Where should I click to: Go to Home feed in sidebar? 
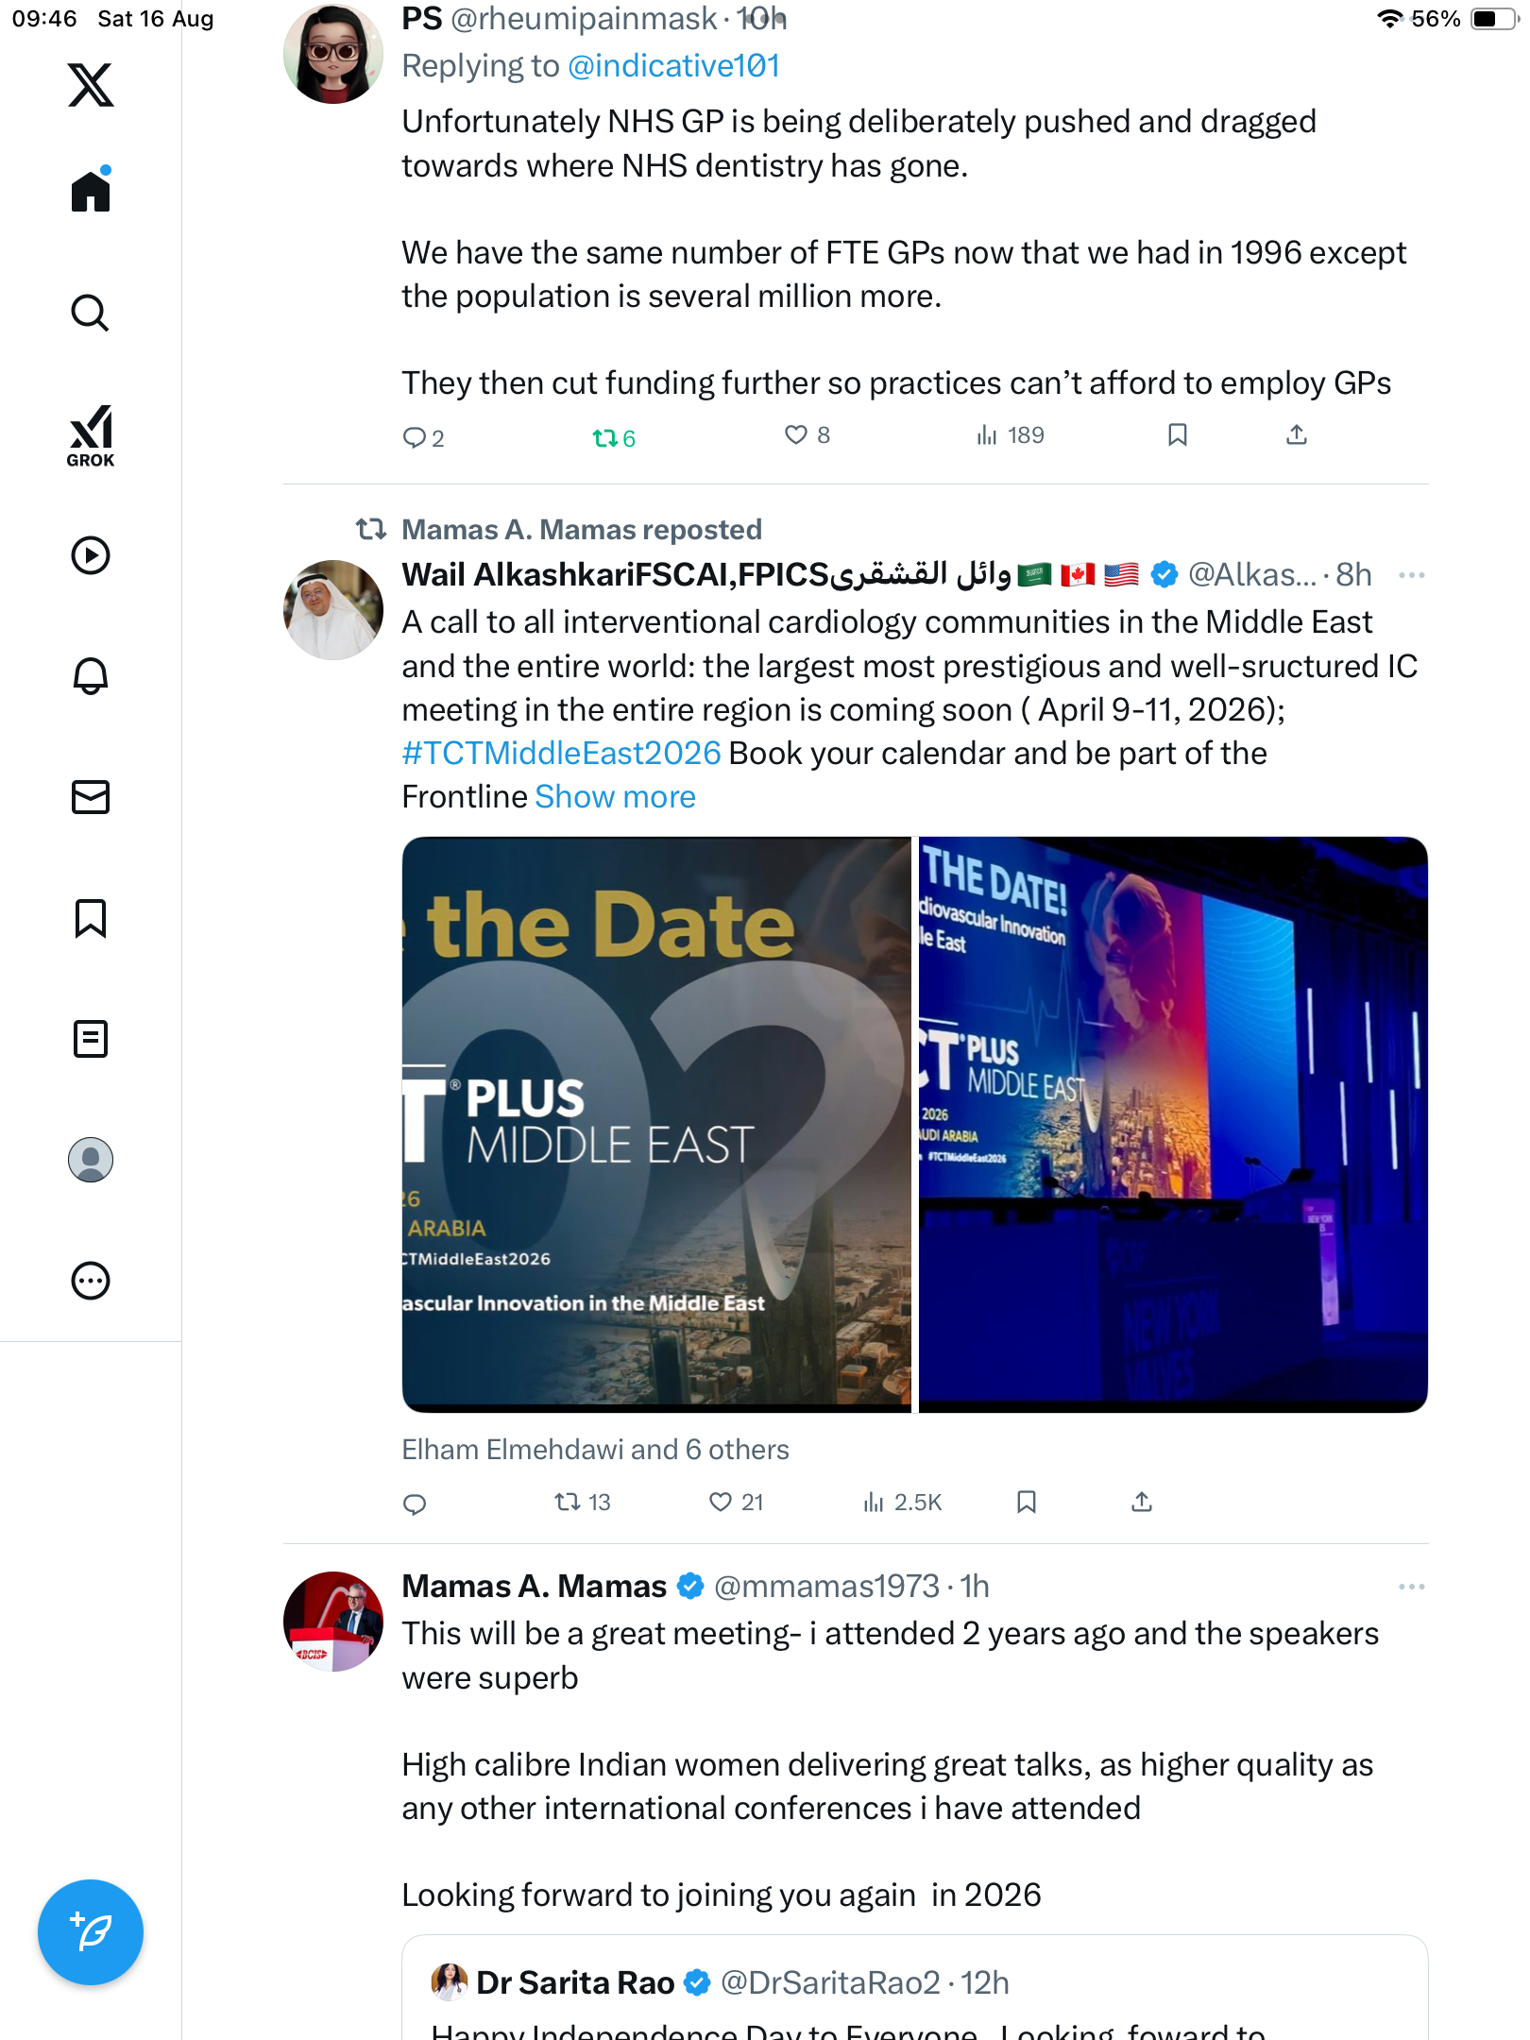coord(91,192)
